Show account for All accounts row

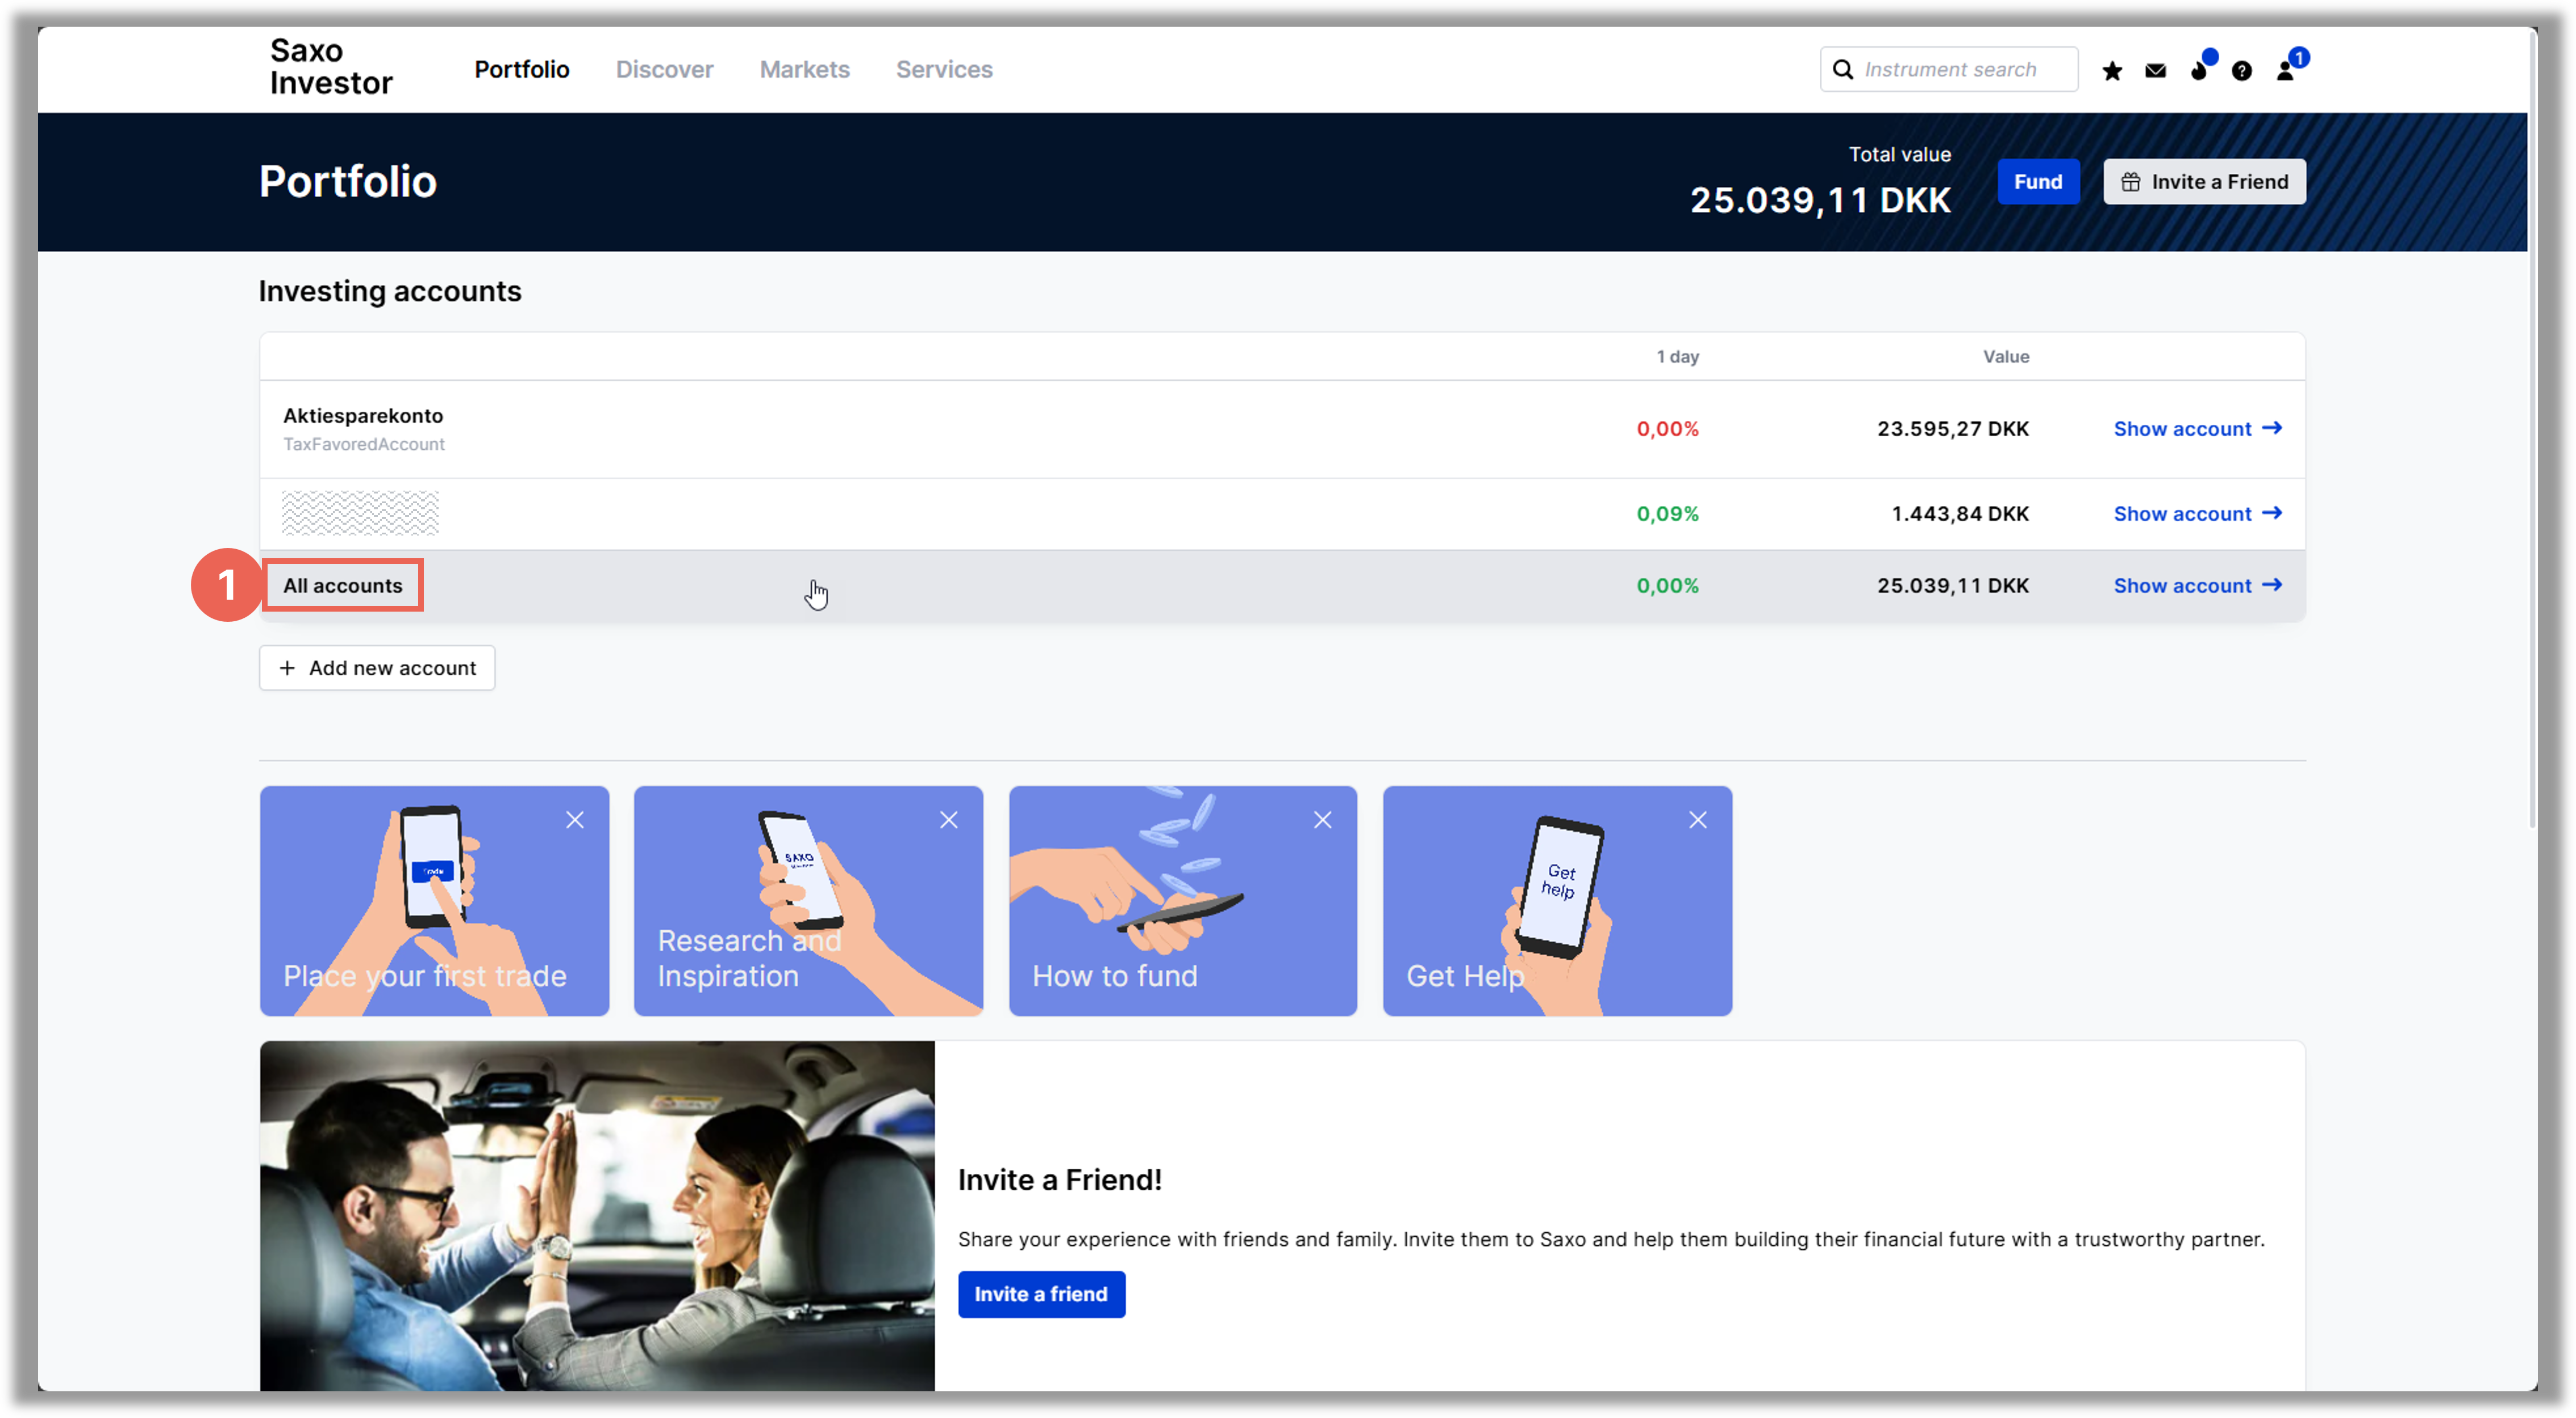[2196, 585]
